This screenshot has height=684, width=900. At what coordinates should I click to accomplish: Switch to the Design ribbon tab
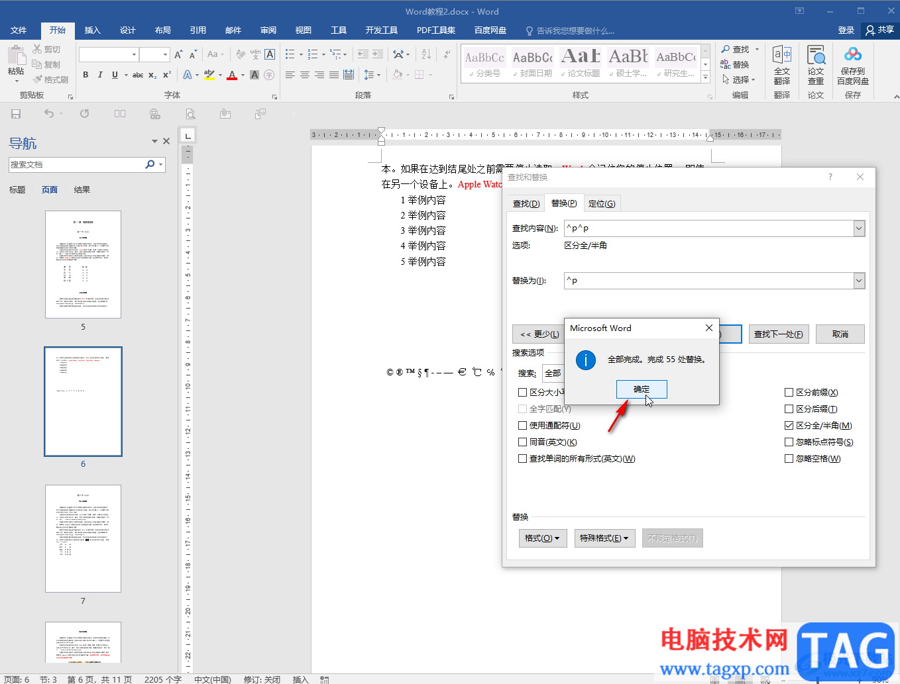(128, 30)
